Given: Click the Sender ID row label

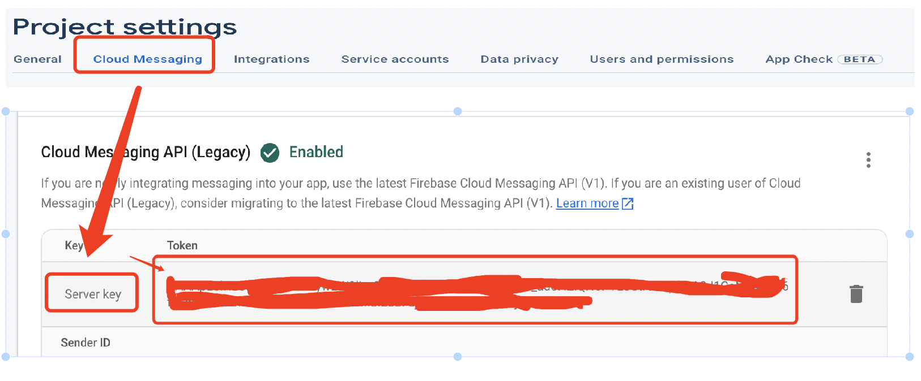Looking at the screenshot, I should [86, 343].
